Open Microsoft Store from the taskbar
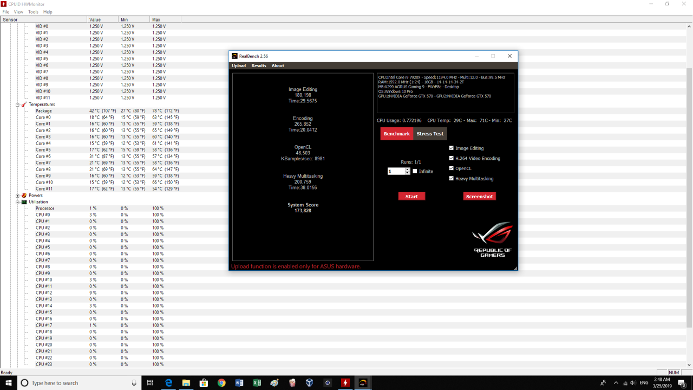Screen dimensions: 693x390 204,383
